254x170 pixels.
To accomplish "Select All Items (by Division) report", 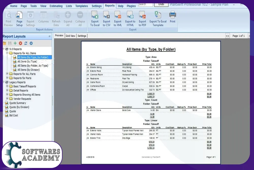I will pyautogui.click(x=28, y=70).
